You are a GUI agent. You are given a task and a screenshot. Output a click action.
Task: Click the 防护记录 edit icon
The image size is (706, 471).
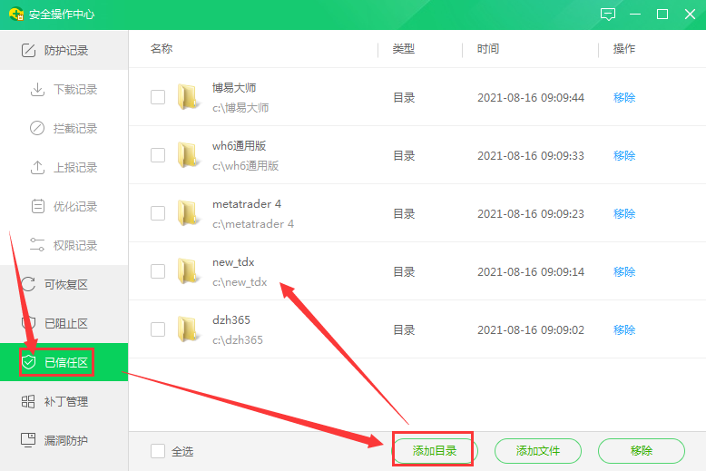coord(28,50)
